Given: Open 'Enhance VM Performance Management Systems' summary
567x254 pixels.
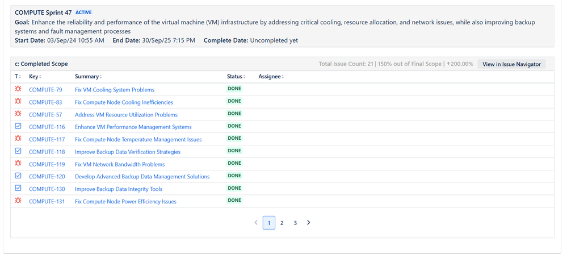Looking at the screenshot, I should (x=133, y=127).
